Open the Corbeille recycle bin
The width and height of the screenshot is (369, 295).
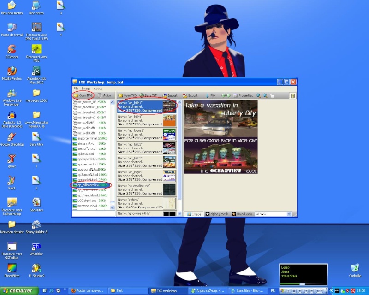pos(355,270)
